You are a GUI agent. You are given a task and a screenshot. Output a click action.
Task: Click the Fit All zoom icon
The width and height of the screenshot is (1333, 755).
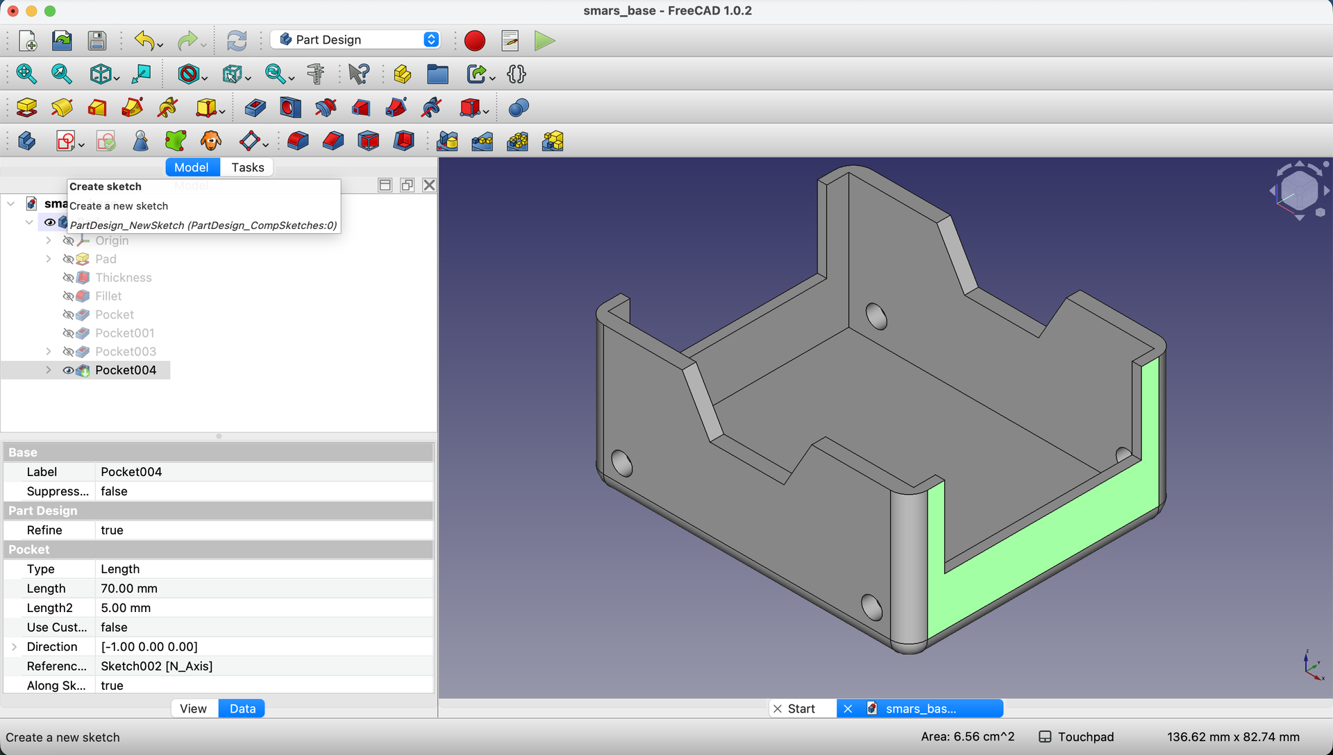pyautogui.click(x=26, y=74)
